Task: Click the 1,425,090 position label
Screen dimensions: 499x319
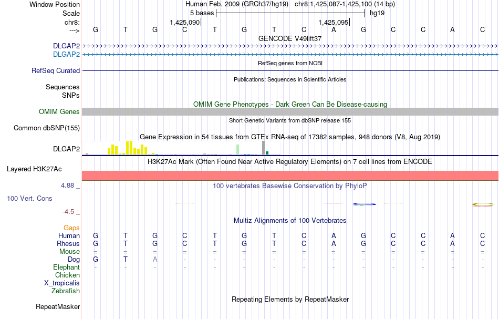Action: 184,22
